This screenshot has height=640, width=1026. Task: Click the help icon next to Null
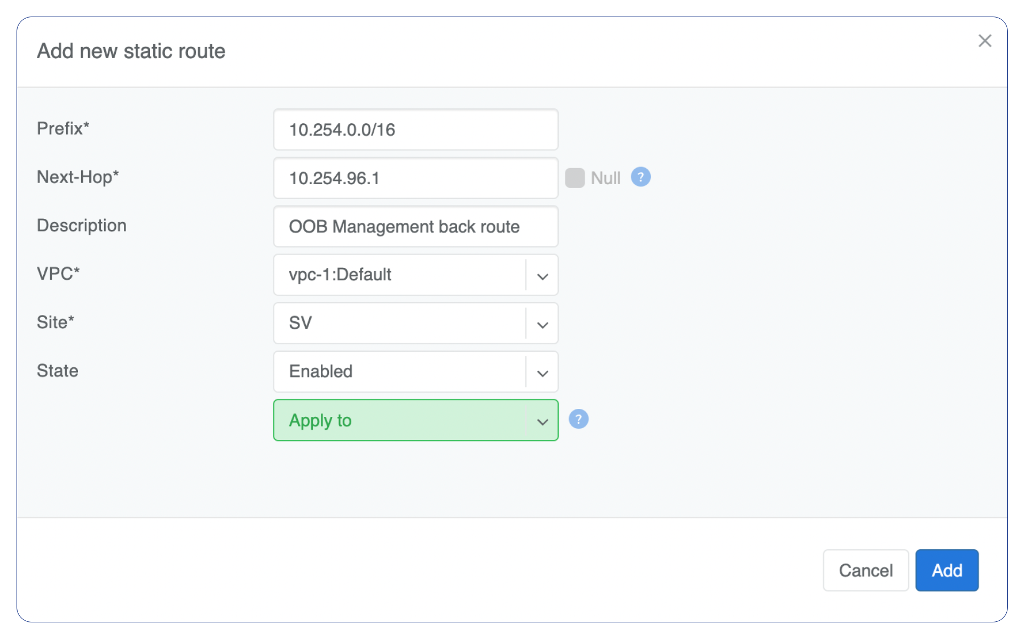(x=640, y=177)
